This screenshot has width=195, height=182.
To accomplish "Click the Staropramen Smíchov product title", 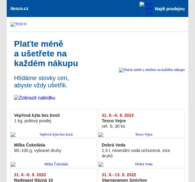I will (x=124, y=180).
